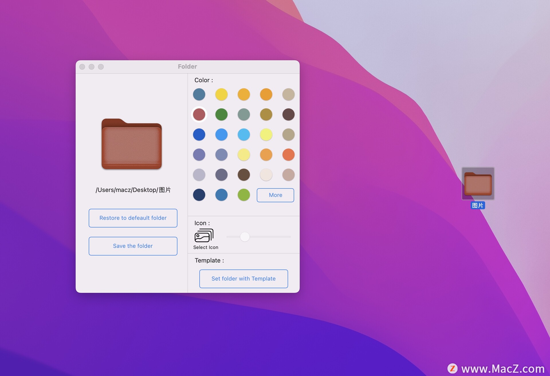Choose the chocolate brown swatch in fifth row

(244, 175)
